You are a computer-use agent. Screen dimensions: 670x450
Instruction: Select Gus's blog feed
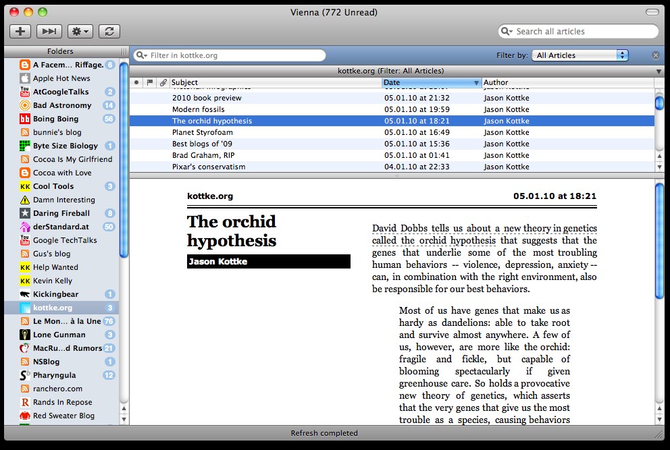(x=61, y=254)
